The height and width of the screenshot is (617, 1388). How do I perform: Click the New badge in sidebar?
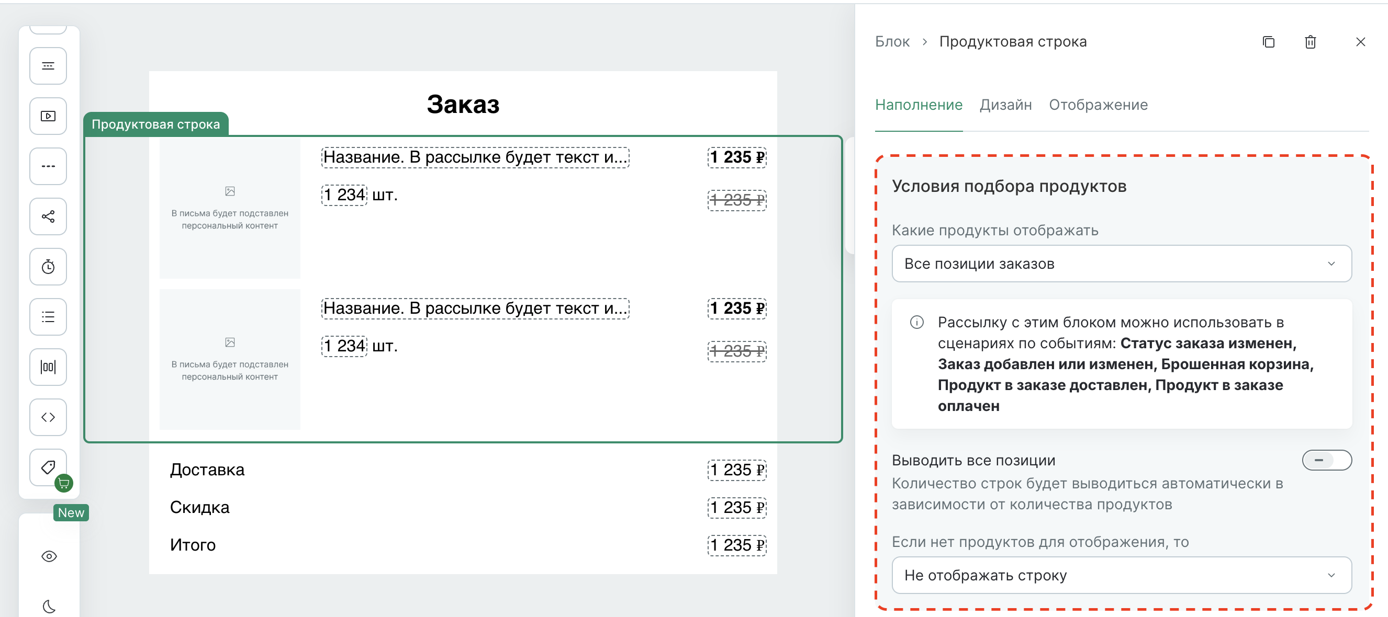(x=71, y=512)
